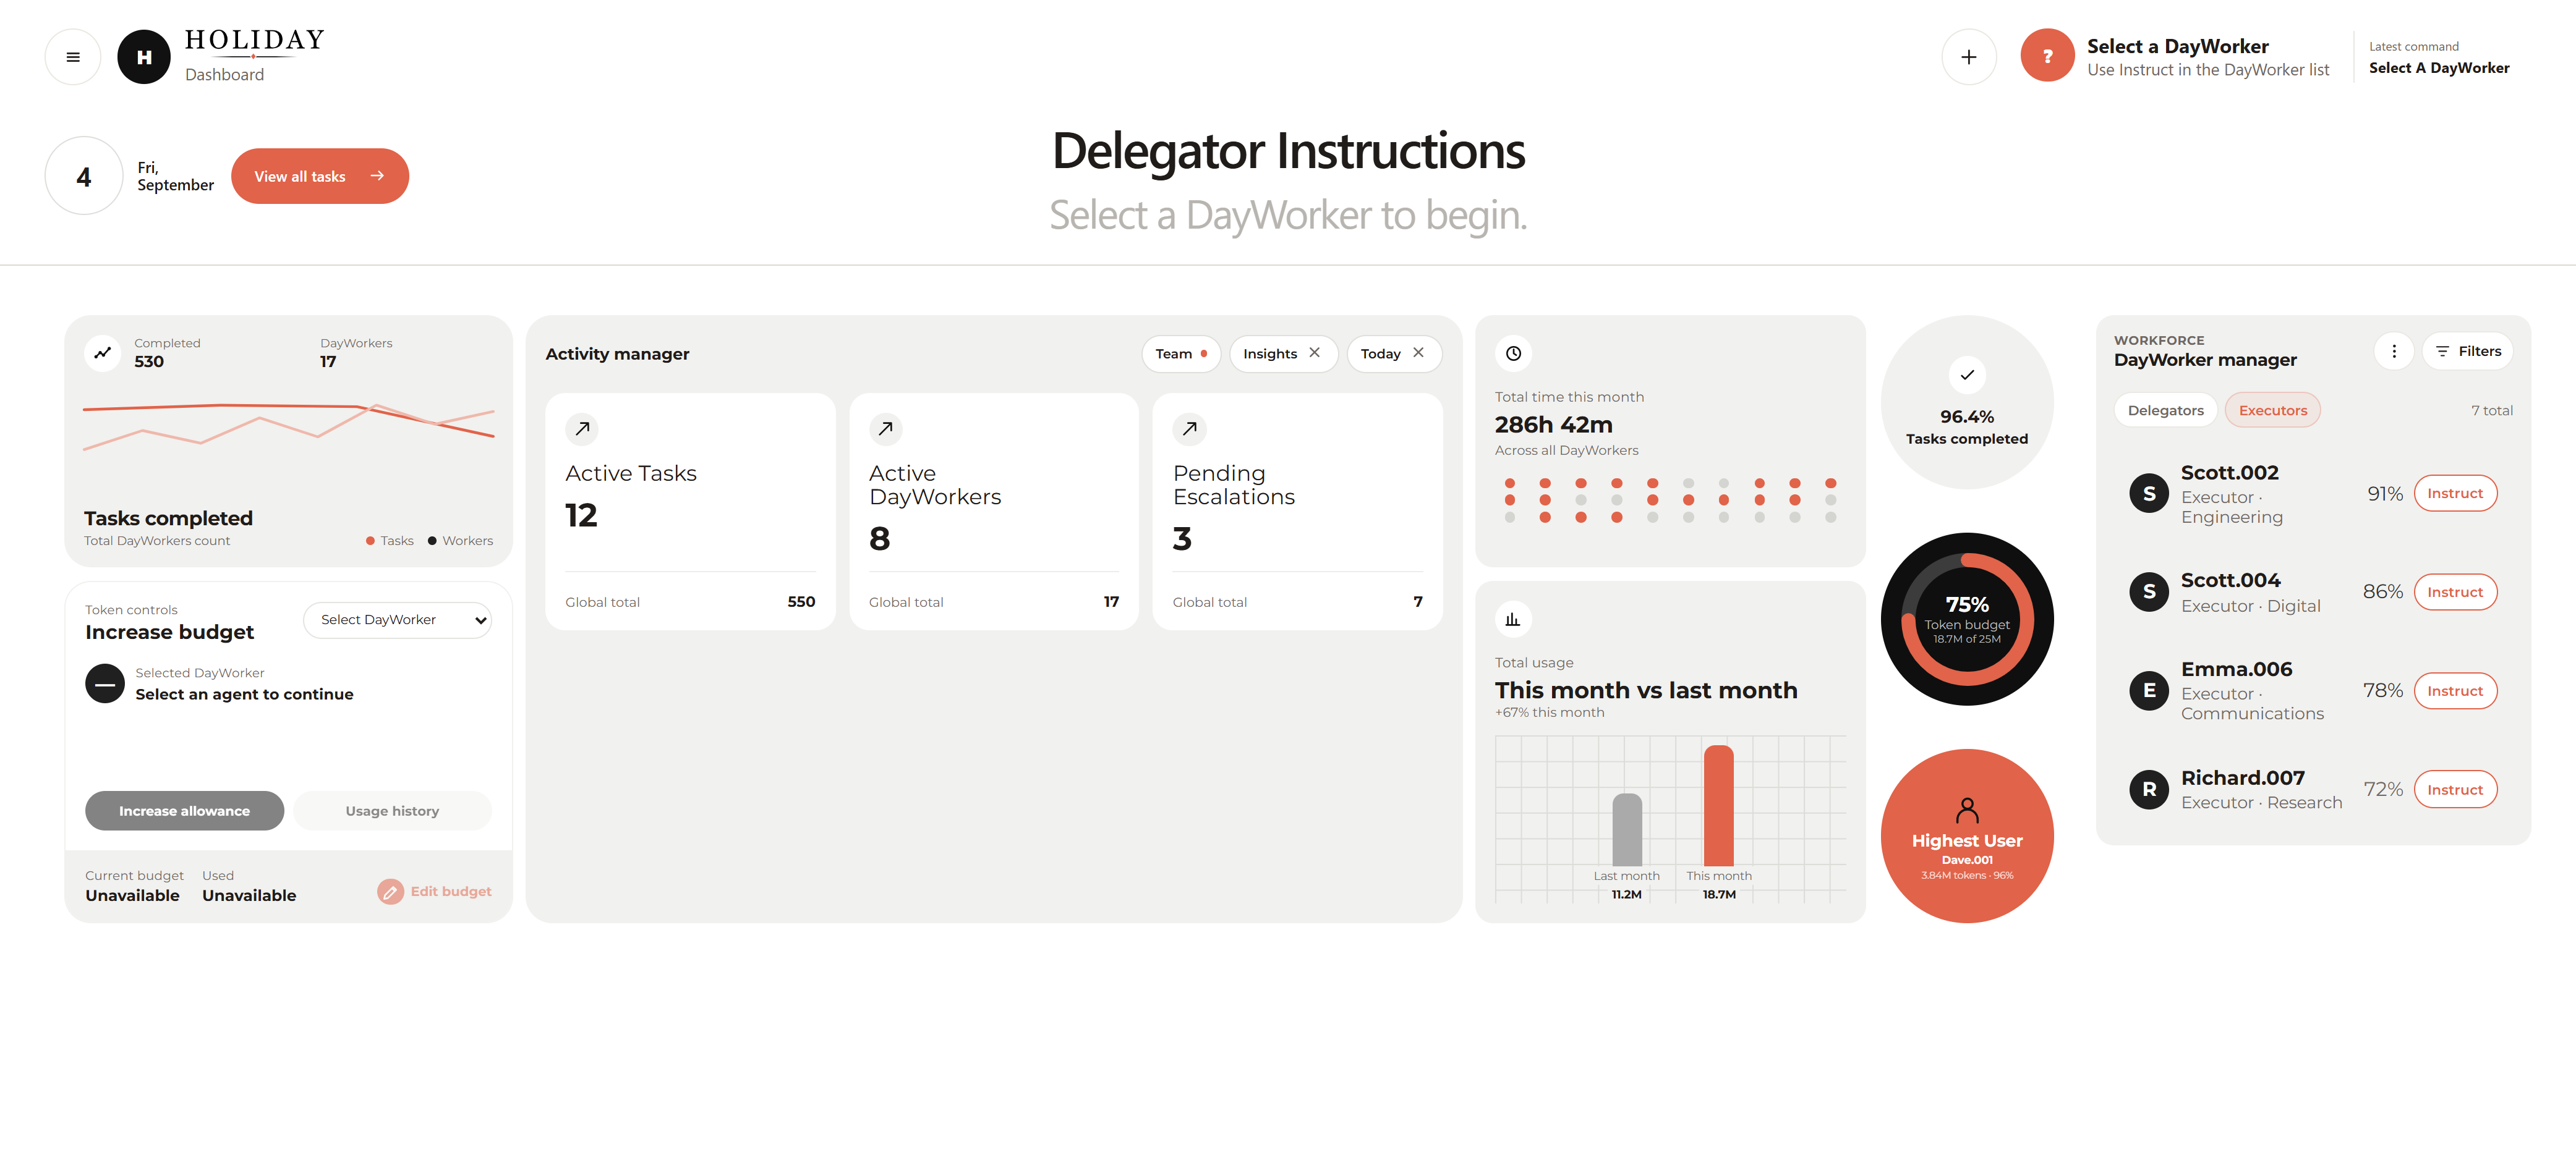The height and width of the screenshot is (1171, 2576).
Task: Expand the Select DayWorker dropdown
Action: coord(397,619)
